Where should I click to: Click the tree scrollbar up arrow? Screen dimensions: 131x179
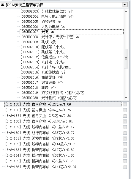click(126, 12)
